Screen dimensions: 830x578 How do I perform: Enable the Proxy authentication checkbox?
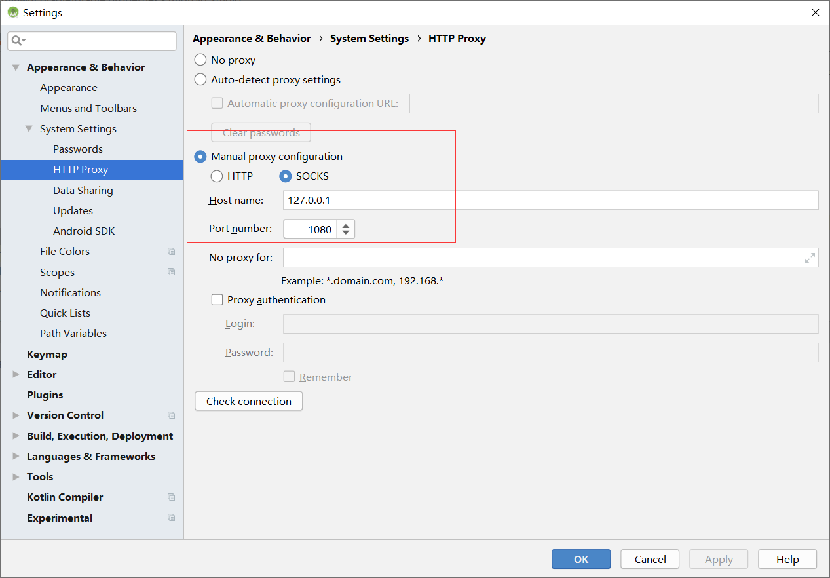point(217,299)
